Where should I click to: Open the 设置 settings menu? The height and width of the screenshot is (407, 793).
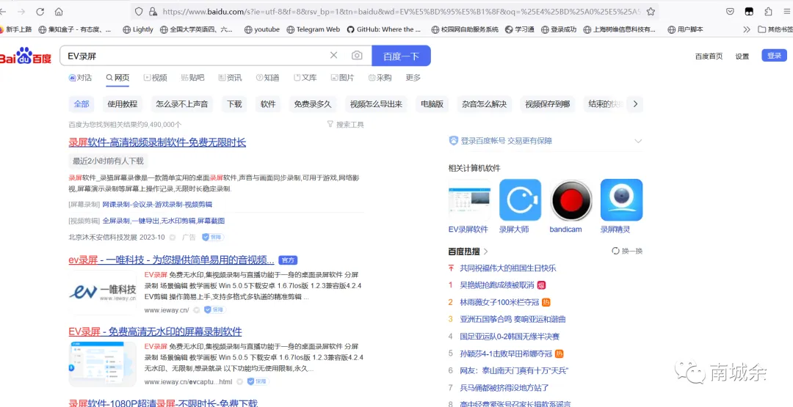point(742,56)
